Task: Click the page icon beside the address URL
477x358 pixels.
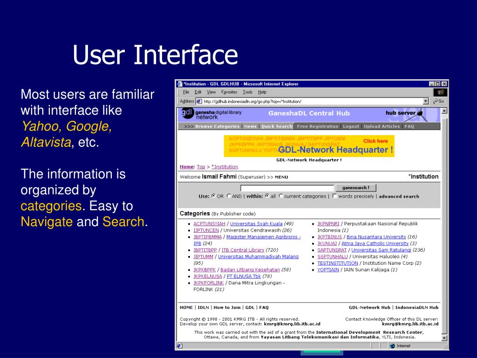Action: pyautogui.click(x=199, y=101)
